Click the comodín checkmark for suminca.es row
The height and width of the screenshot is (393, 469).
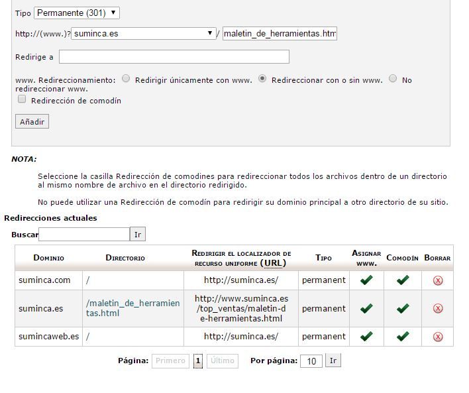click(x=403, y=308)
